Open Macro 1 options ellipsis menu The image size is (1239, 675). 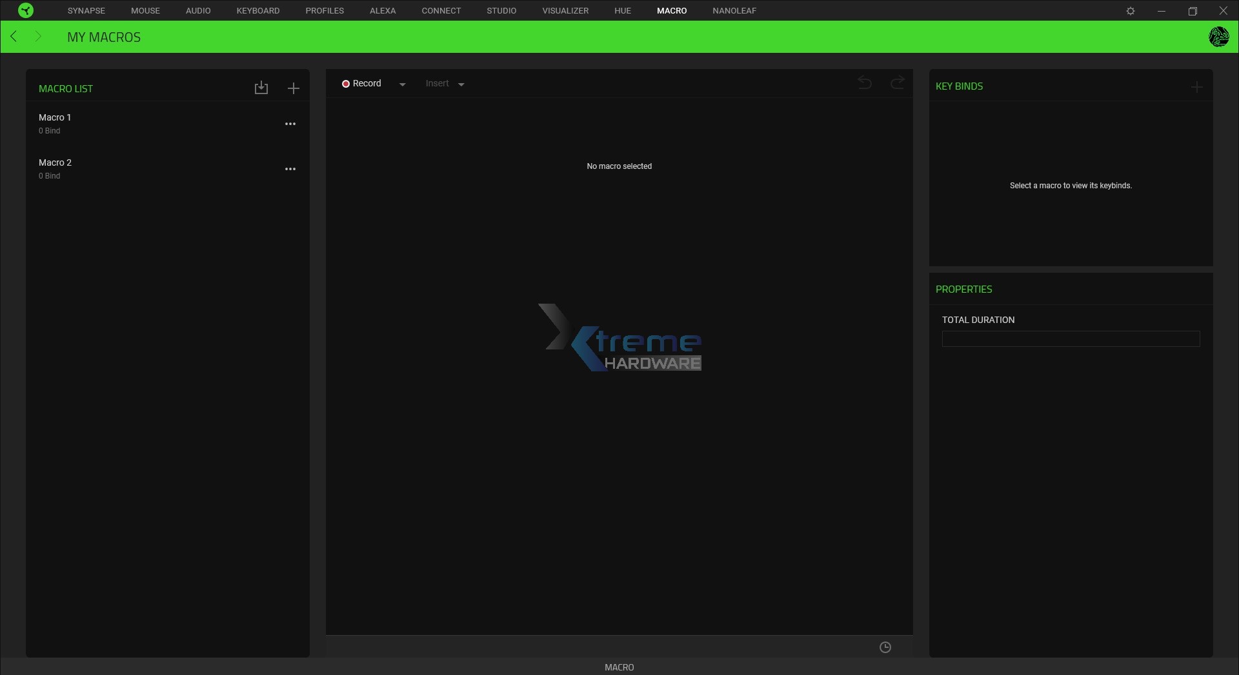290,124
